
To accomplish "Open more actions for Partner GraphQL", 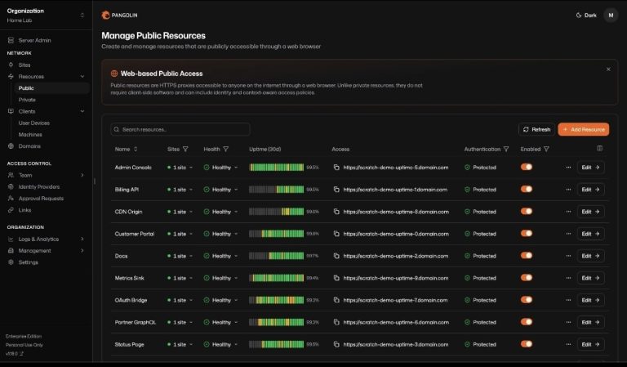I will 568,322.
